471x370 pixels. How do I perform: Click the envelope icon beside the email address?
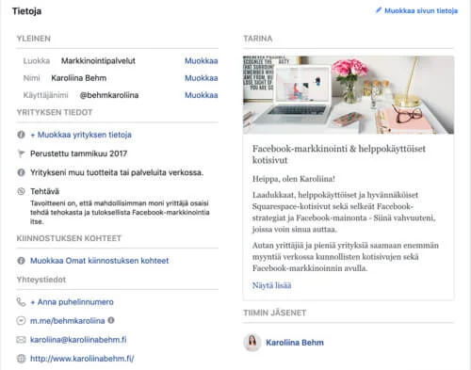[x=21, y=340]
